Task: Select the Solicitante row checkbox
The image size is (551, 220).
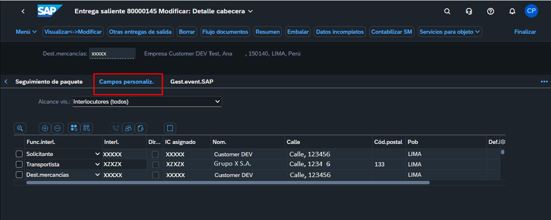Action: tap(19, 154)
